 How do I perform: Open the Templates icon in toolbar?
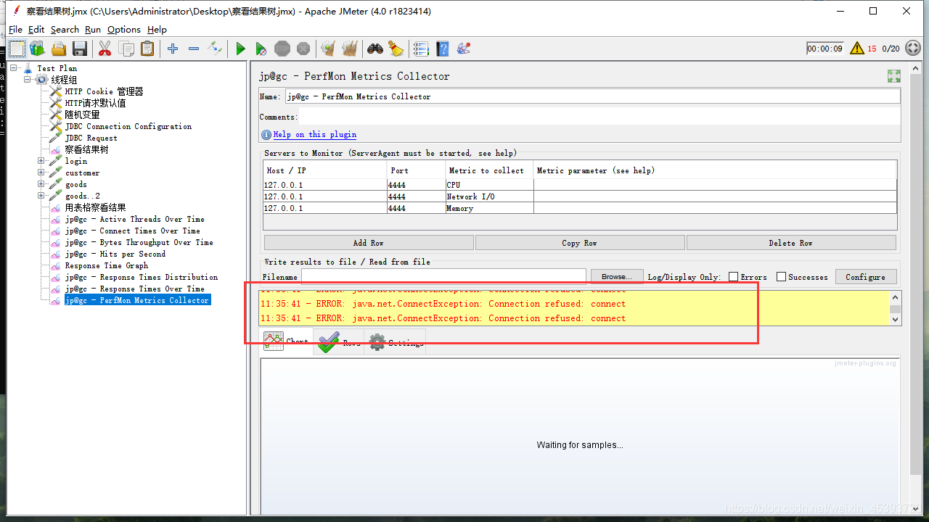pos(37,49)
